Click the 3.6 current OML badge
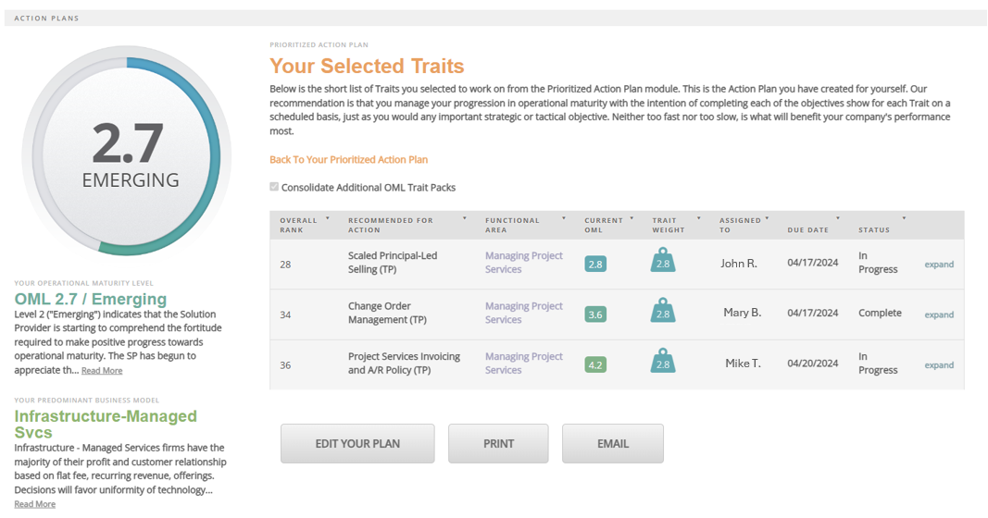Image resolution: width=988 pixels, height=518 pixels. click(594, 314)
